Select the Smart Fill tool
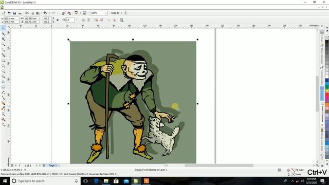The image size is (329, 185). pyautogui.click(x=3, y=55)
